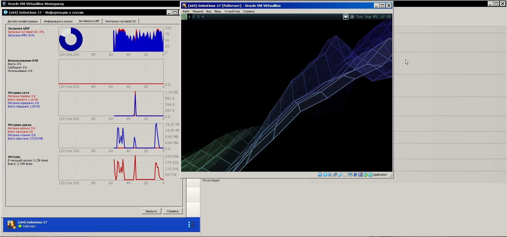Click the audio status bar icon
507x237 pixels.
click(330, 175)
